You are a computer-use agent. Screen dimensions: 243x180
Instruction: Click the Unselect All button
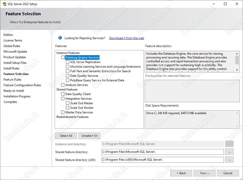(89, 136)
